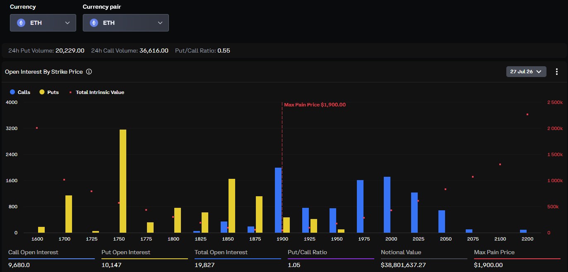
Task: Click the small blue call bar at strike 2200
Action: coord(523,231)
